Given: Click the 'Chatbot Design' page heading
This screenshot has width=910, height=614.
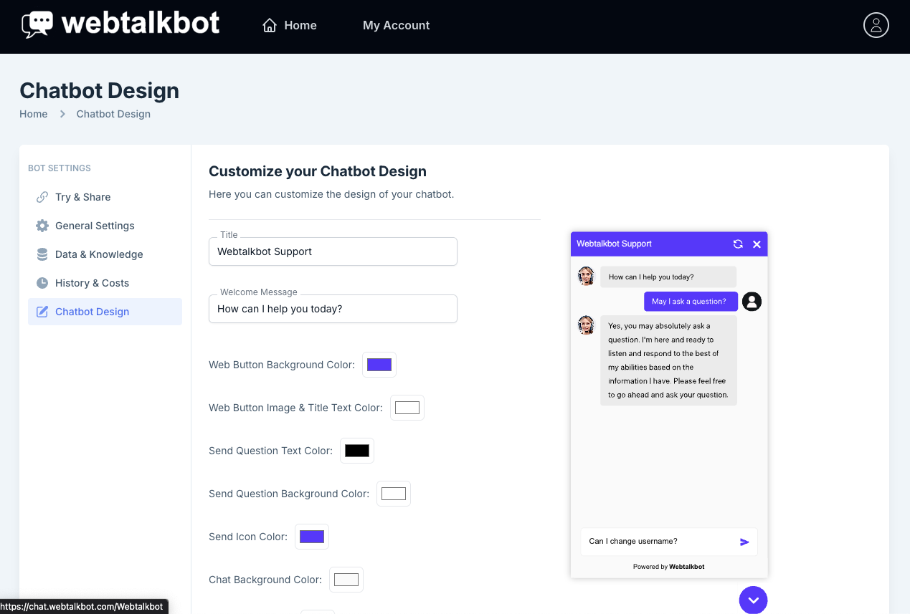Looking at the screenshot, I should pos(100,91).
